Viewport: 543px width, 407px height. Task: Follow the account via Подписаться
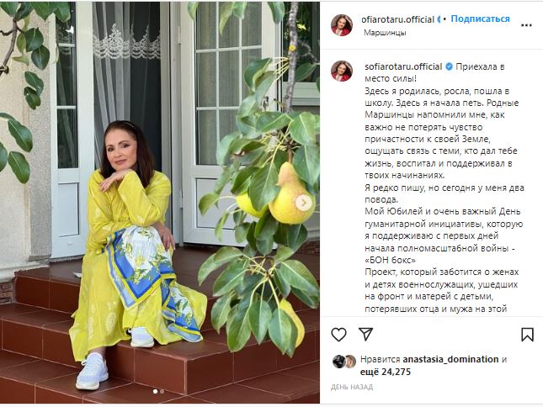(480, 18)
